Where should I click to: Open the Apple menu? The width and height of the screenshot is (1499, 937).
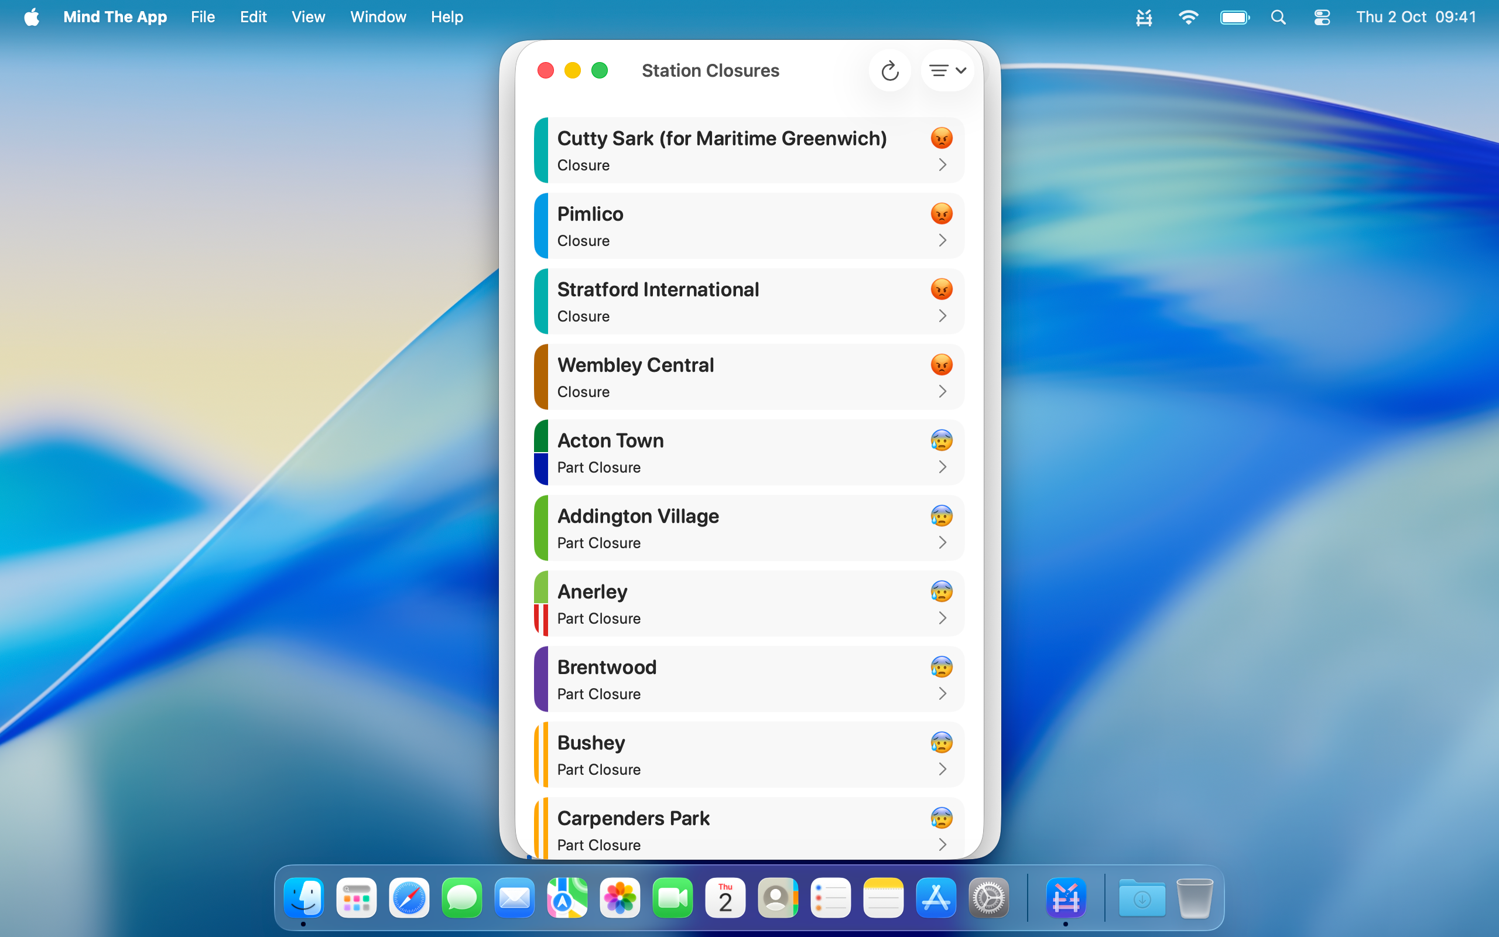[32, 17]
